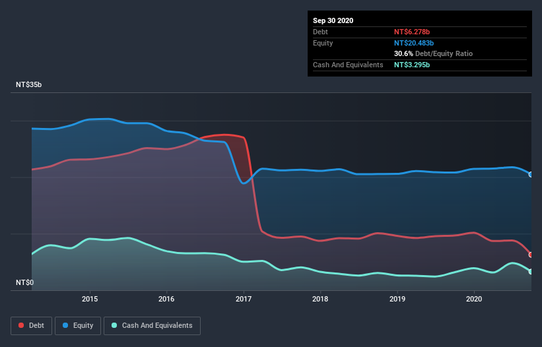Screen dimensions: 542x347
Task: Click the Debt row label in tooltip
Action: (x=320, y=32)
